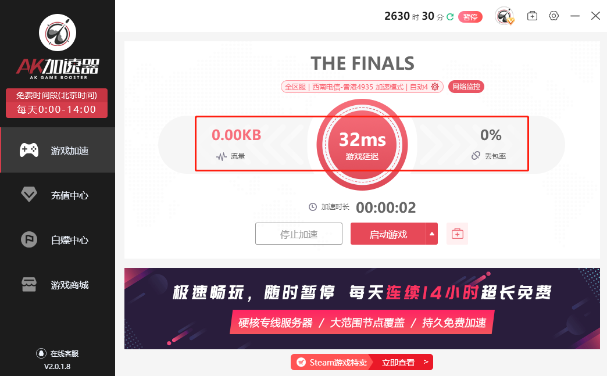Image resolution: width=607 pixels, height=376 pixels.
Task: Click the gear icon next to 自动4
Action: [435, 87]
